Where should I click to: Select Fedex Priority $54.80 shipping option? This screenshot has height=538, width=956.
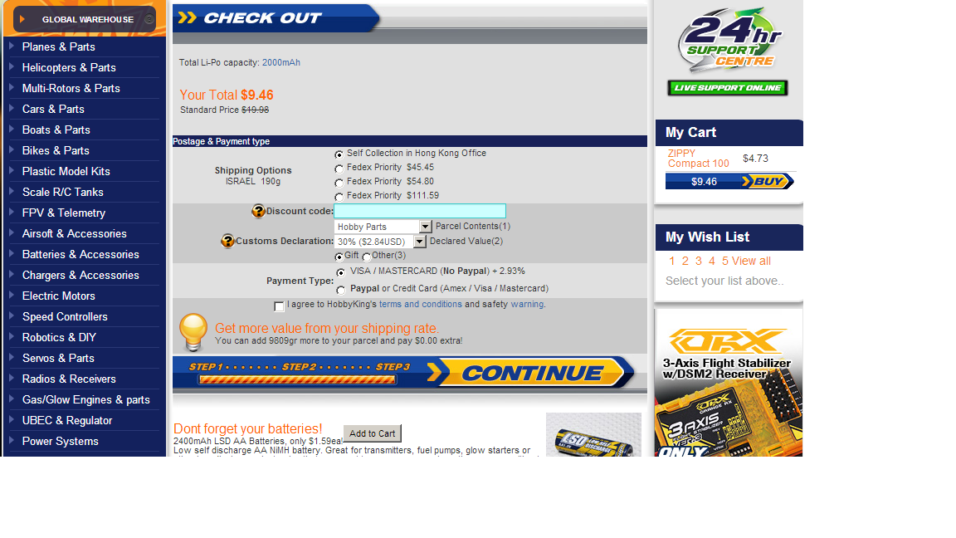[x=339, y=183]
